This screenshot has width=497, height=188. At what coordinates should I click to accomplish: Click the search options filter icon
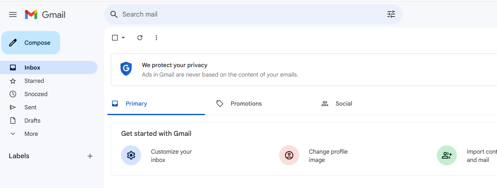point(391,14)
